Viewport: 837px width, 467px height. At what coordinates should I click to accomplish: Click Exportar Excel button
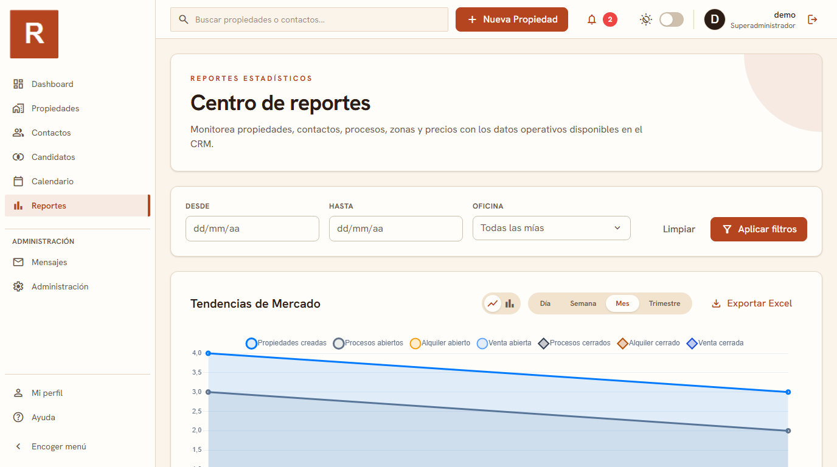click(x=752, y=303)
